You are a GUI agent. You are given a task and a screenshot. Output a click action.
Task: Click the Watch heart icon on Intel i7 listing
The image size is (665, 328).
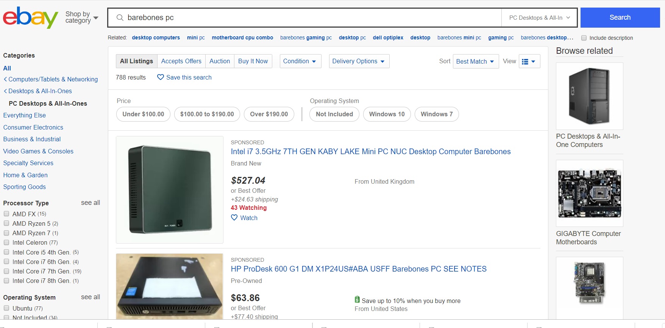point(234,218)
